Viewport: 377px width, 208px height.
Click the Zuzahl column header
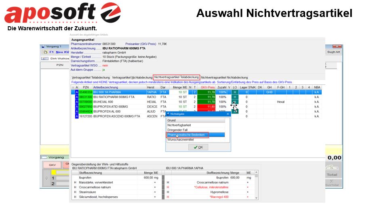[x=222, y=87]
